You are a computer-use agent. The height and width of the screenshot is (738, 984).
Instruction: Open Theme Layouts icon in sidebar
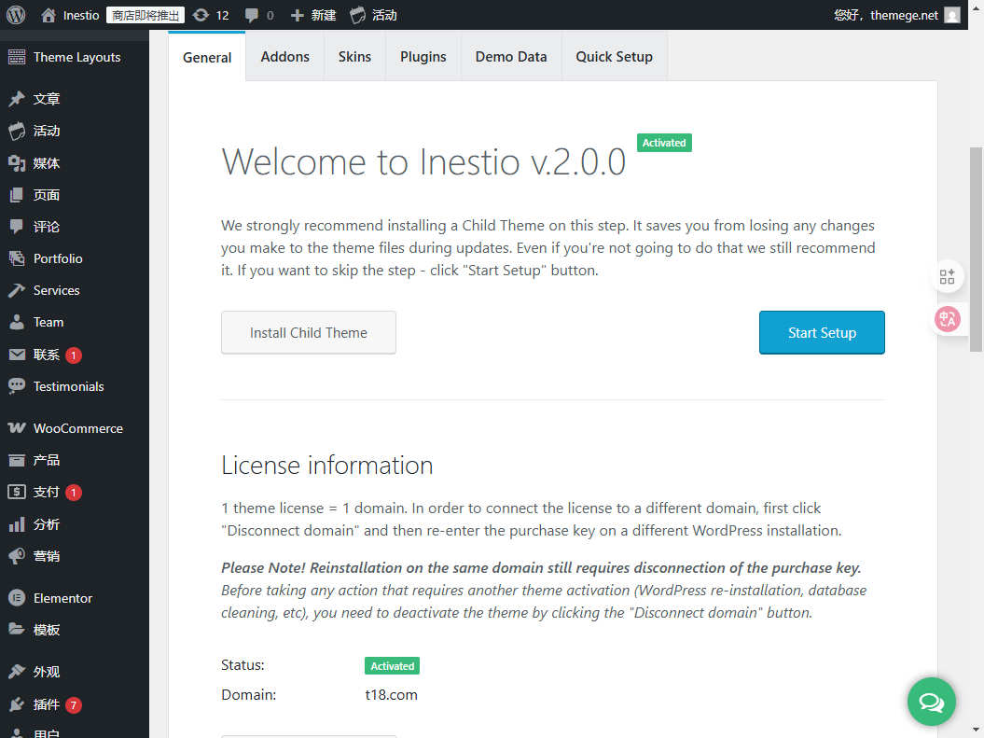pyautogui.click(x=17, y=57)
